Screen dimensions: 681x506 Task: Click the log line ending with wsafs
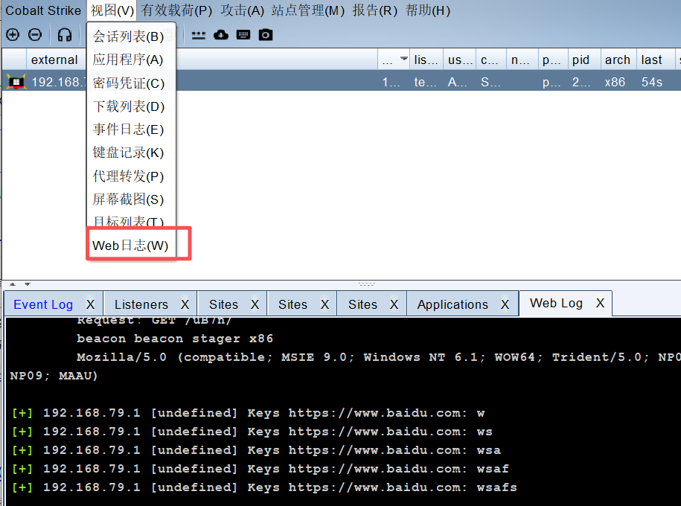(264, 487)
